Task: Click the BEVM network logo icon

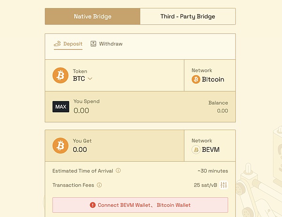Action: pos(196,150)
